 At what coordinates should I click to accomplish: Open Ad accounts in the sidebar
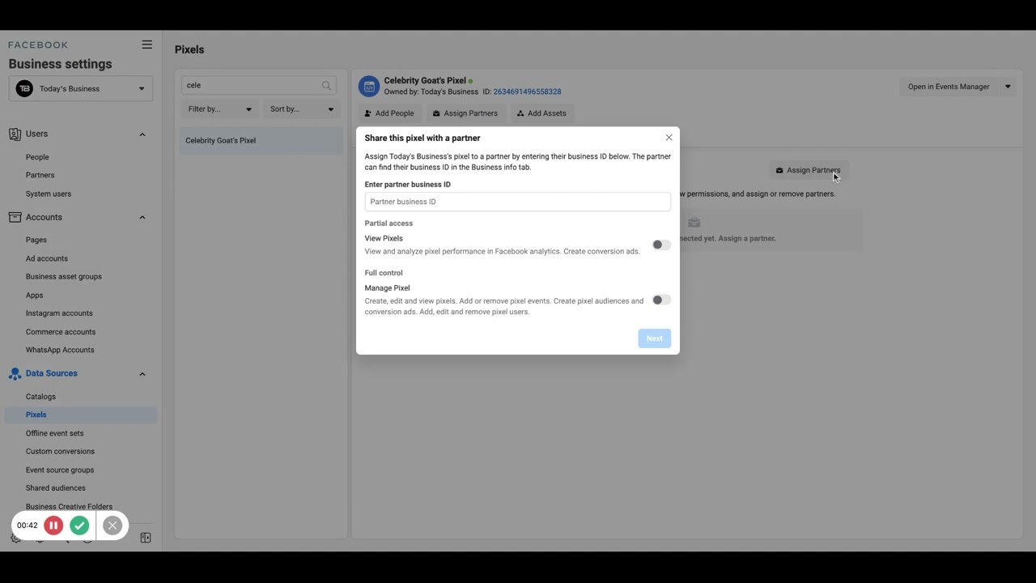[x=47, y=258]
